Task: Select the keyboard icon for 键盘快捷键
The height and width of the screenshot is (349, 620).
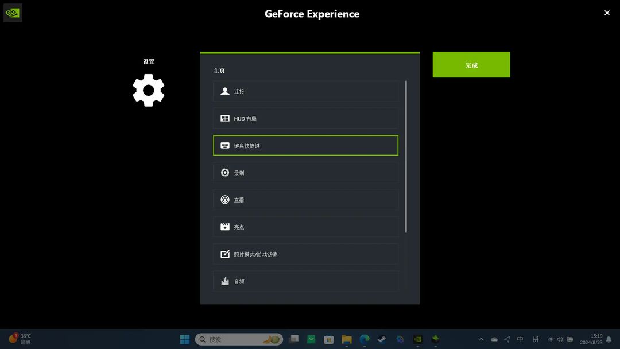Action: [x=224, y=145]
